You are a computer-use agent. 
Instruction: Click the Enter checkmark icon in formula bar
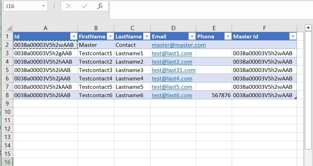[x=84, y=6]
